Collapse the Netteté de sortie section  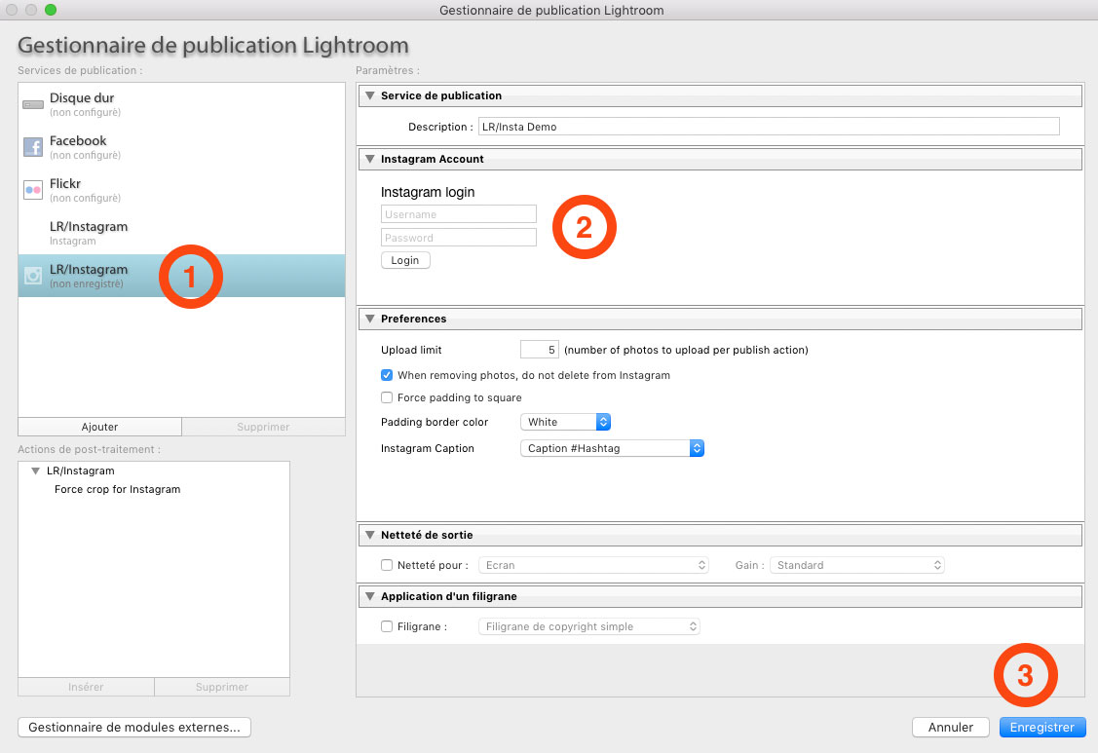point(370,536)
